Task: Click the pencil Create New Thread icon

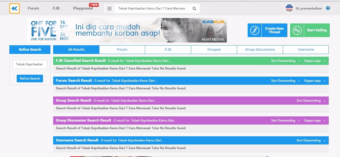Action: point(255,30)
